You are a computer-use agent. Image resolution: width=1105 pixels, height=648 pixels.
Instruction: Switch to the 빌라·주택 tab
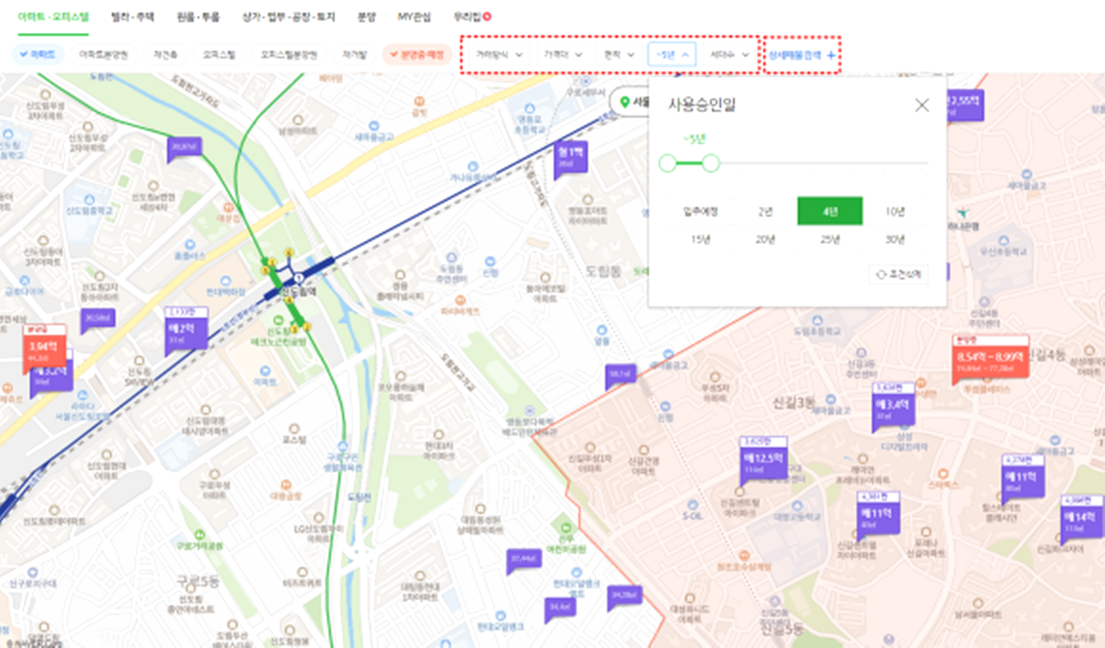132,17
